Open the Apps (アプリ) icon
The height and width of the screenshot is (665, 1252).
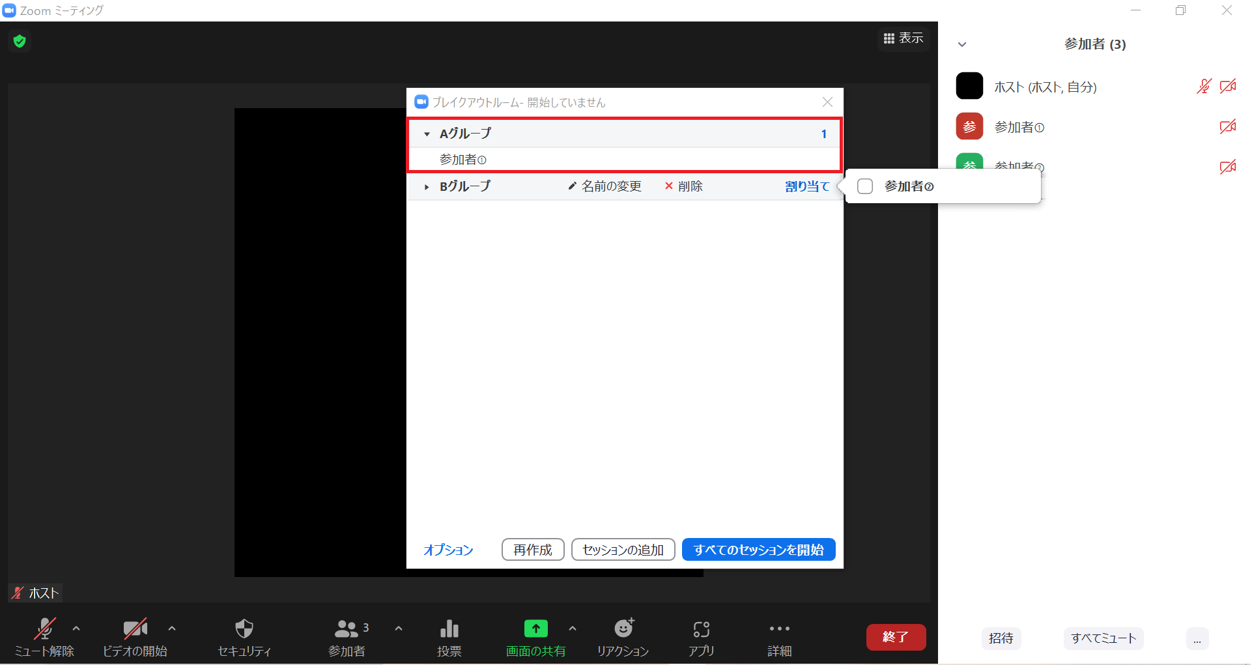(701, 629)
